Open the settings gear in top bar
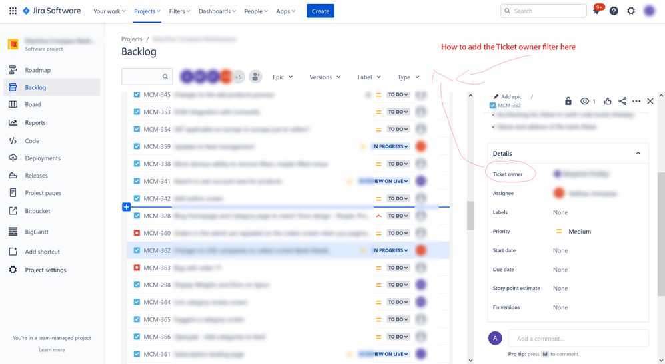 pyautogui.click(x=631, y=11)
